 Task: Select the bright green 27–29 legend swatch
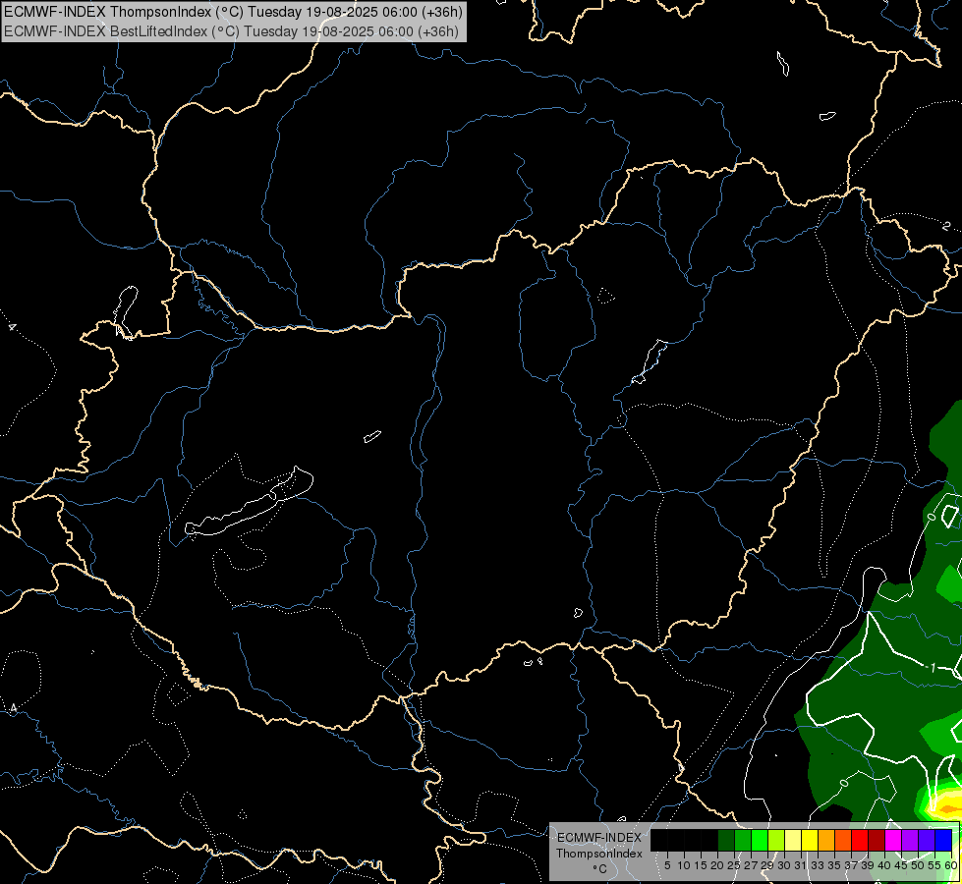click(x=760, y=840)
